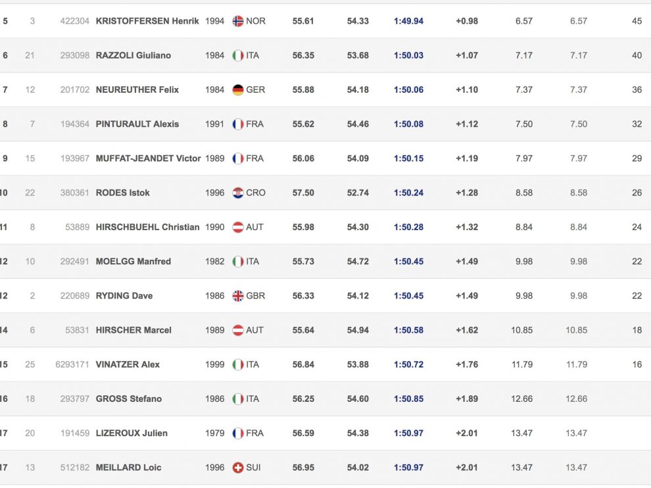Click MOELGG Manfred's name
Image resolution: width=651 pixels, height=488 pixels.
click(x=133, y=262)
